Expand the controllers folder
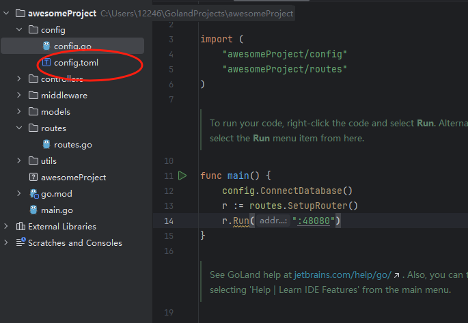This screenshot has width=468, height=323. click(x=20, y=79)
